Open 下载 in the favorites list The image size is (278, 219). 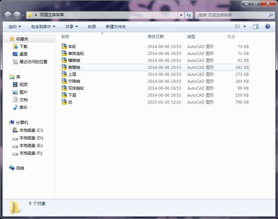point(20,46)
